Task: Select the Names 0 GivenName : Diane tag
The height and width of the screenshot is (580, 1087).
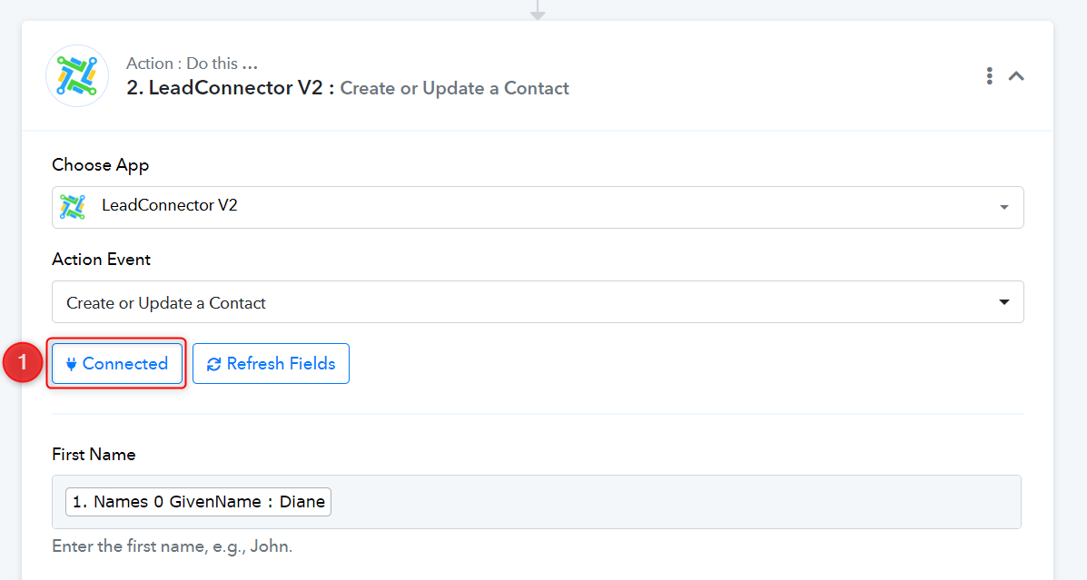Action: pos(198,502)
